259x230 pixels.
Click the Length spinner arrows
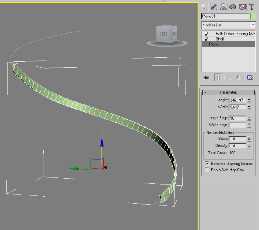[249, 100]
